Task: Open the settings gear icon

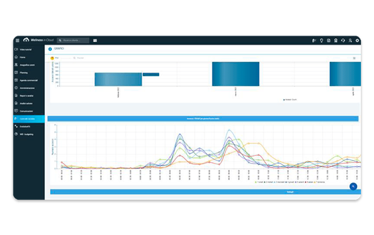Action: click(357, 40)
